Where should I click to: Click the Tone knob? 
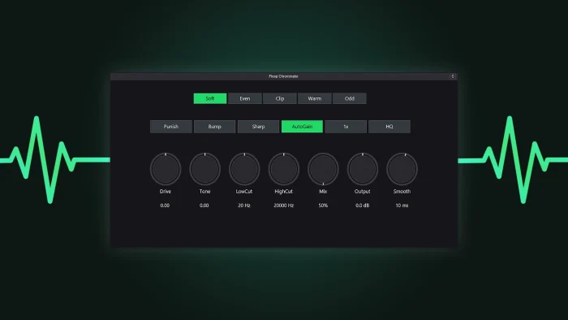point(205,169)
